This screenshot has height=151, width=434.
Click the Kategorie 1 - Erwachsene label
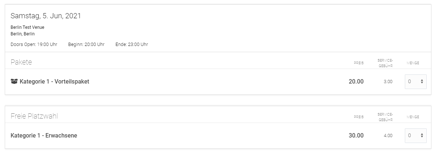pos(44,136)
